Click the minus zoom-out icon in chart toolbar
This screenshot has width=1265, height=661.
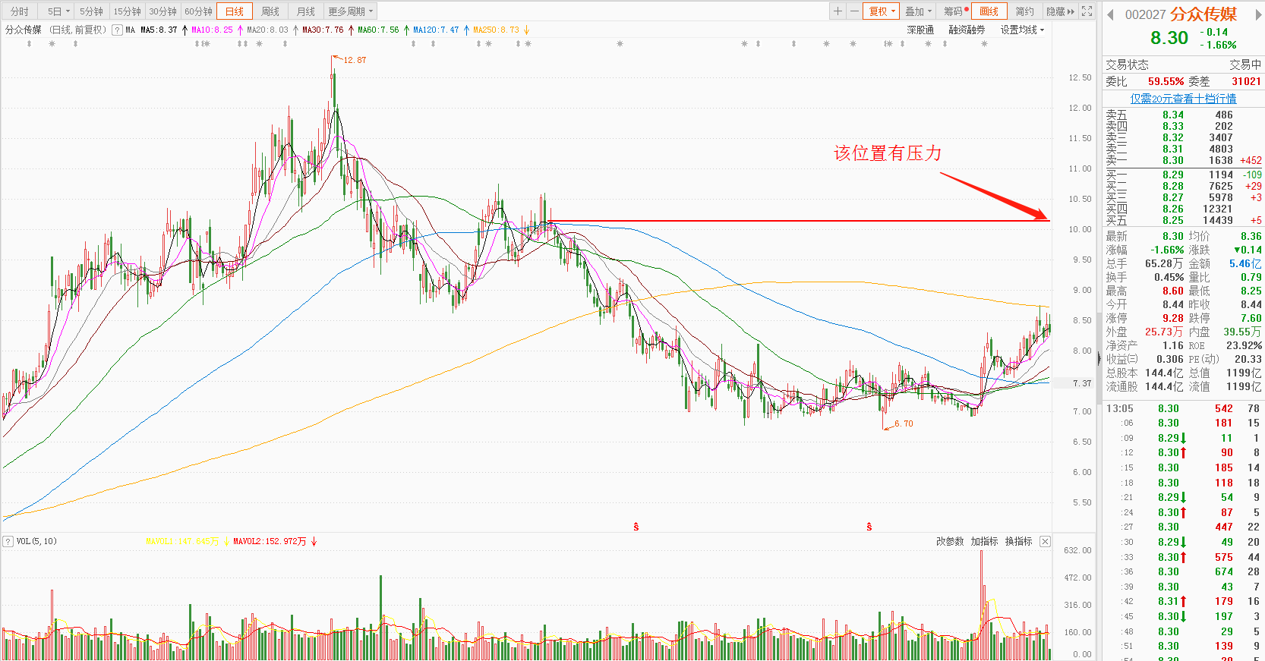(853, 11)
